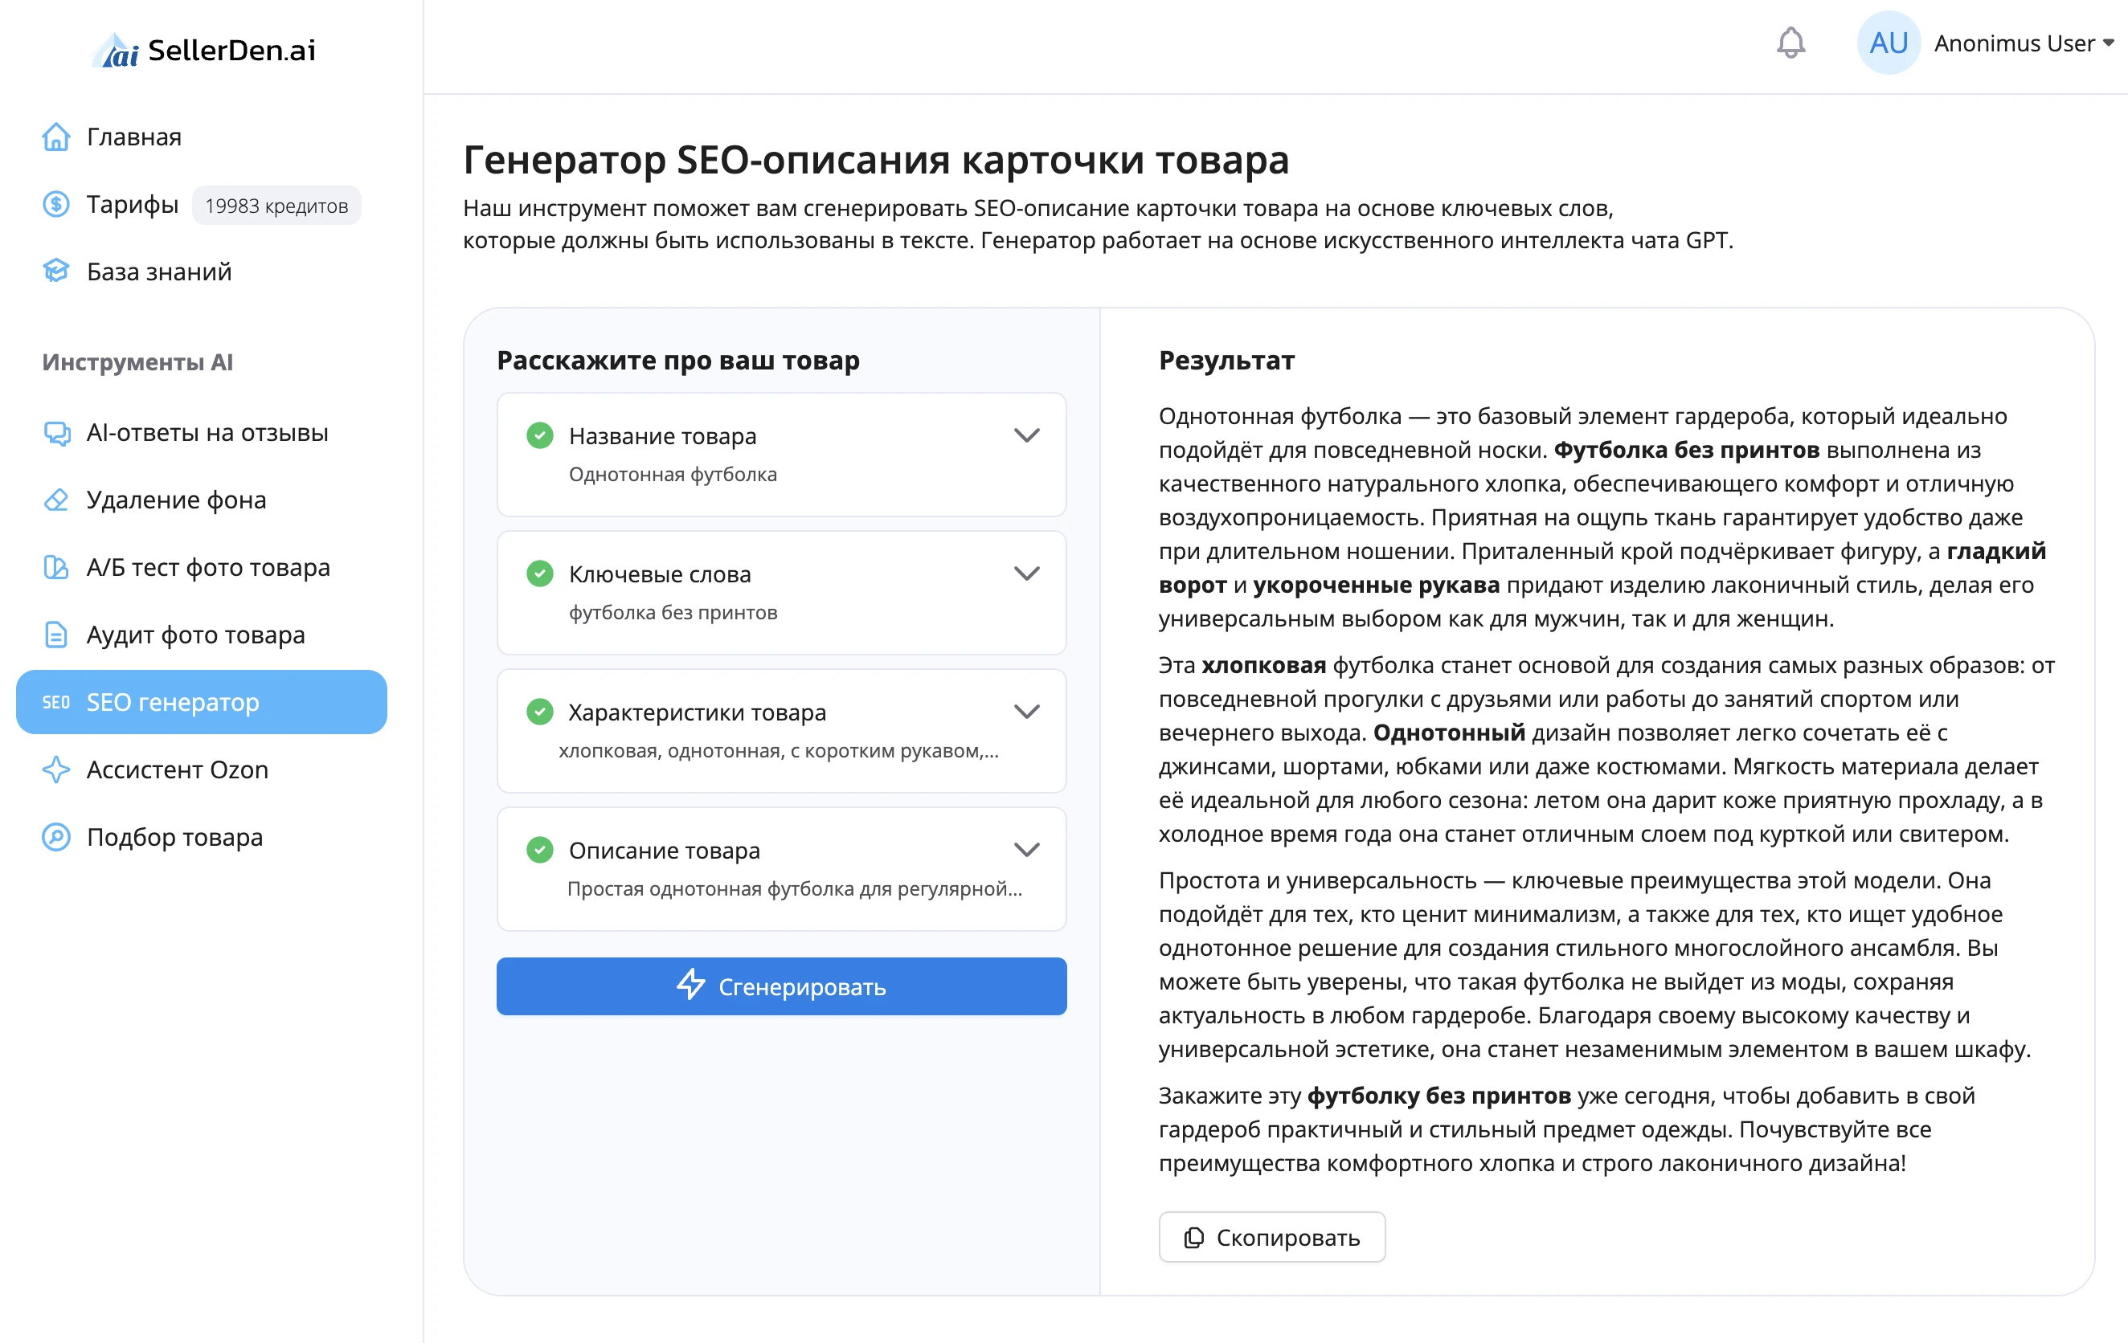Click green checkmark next to Название товара
2128x1343 pixels.
(540, 435)
